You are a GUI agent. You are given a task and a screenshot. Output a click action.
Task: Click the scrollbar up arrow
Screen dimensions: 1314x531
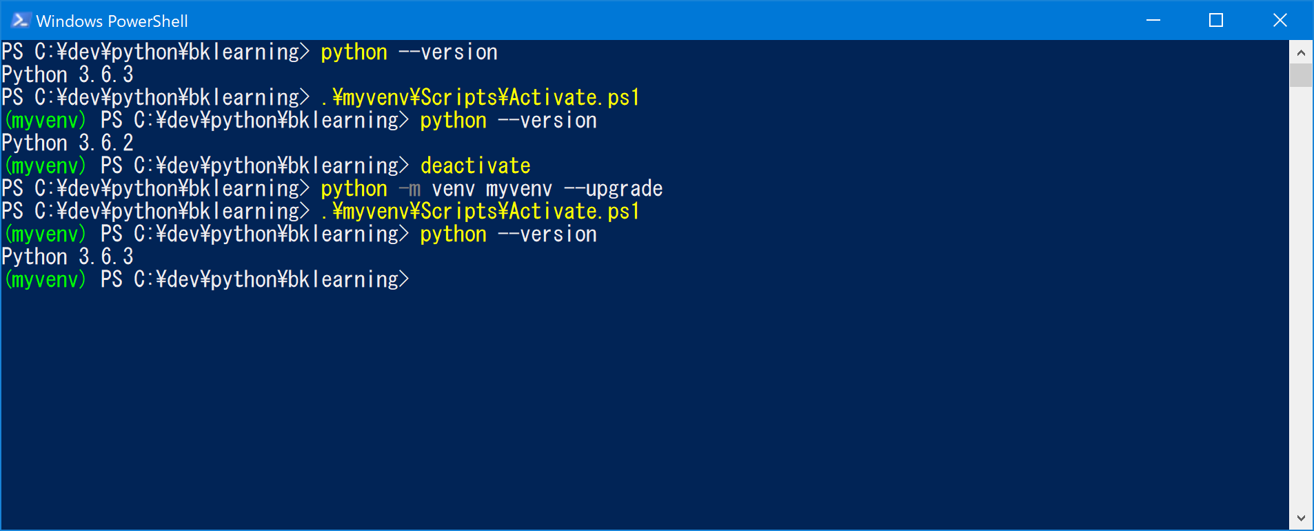1302,52
